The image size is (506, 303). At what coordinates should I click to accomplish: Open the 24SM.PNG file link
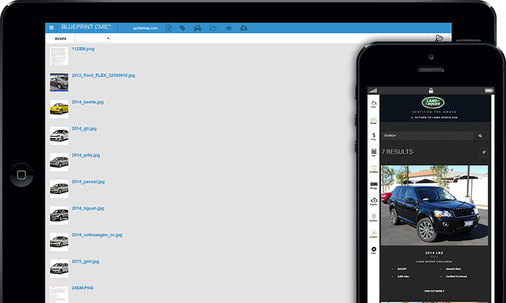click(x=82, y=288)
